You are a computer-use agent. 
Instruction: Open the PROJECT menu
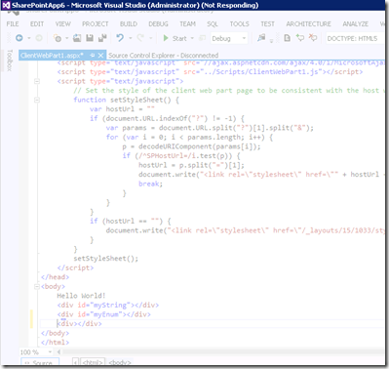click(96, 23)
